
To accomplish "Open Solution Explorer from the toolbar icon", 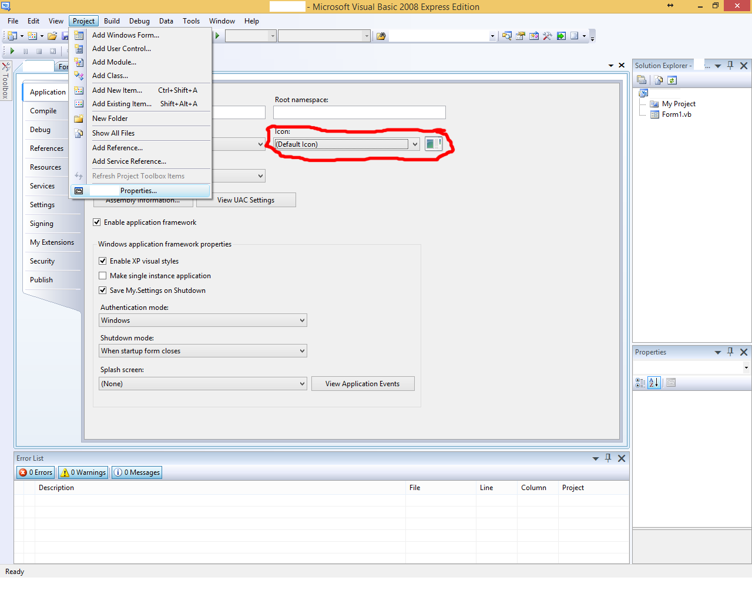I will click(507, 36).
